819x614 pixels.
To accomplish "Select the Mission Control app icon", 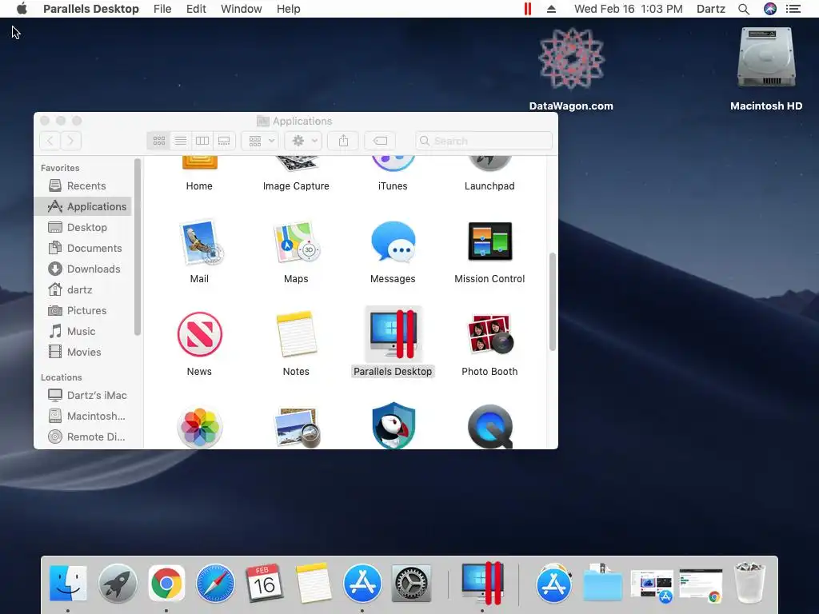I will pyautogui.click(x=490, y=241).
